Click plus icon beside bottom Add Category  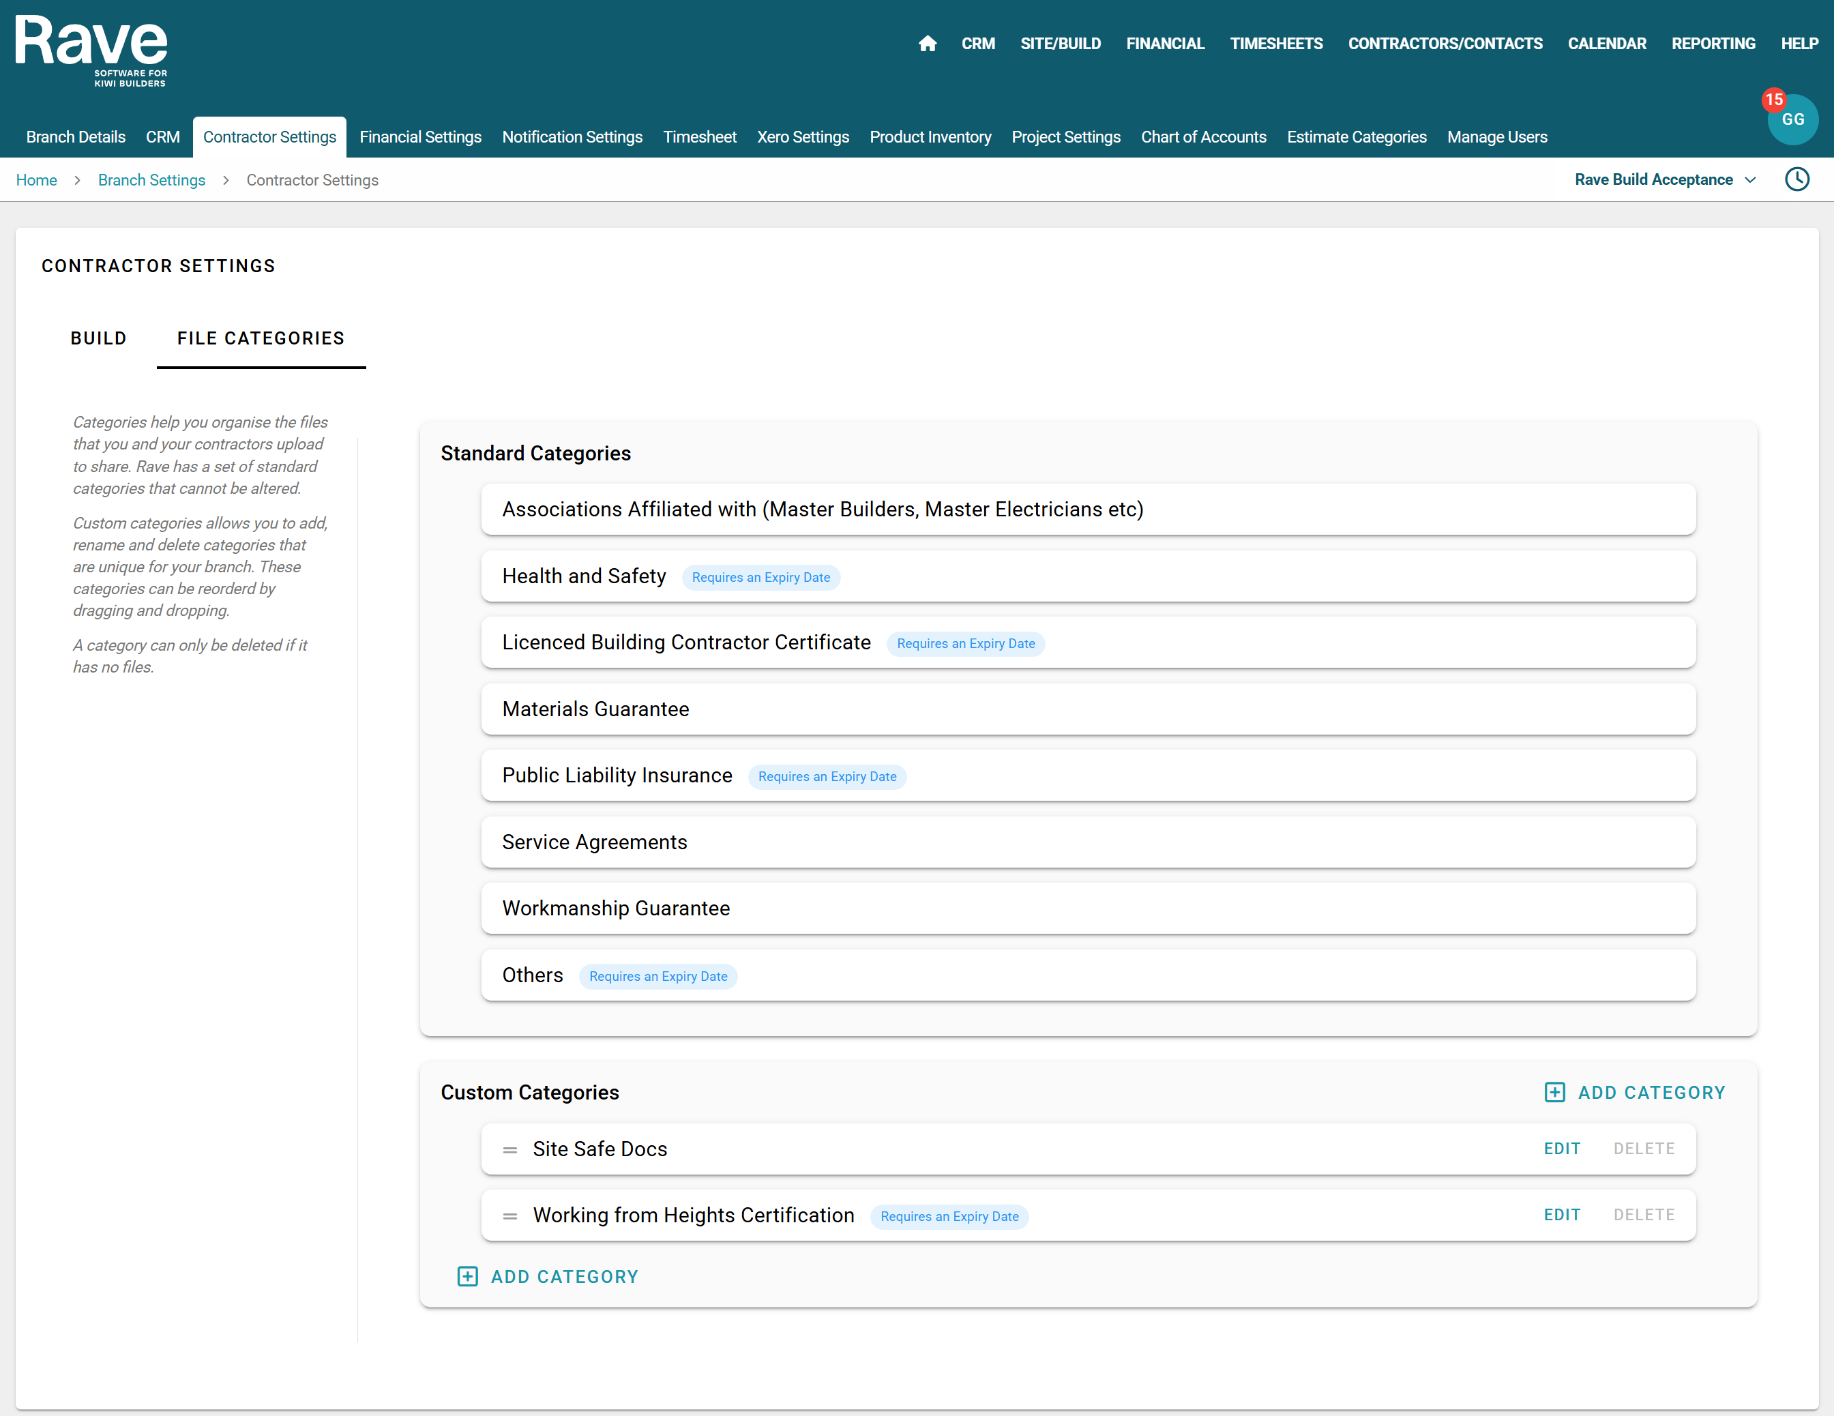[467, 1277]
